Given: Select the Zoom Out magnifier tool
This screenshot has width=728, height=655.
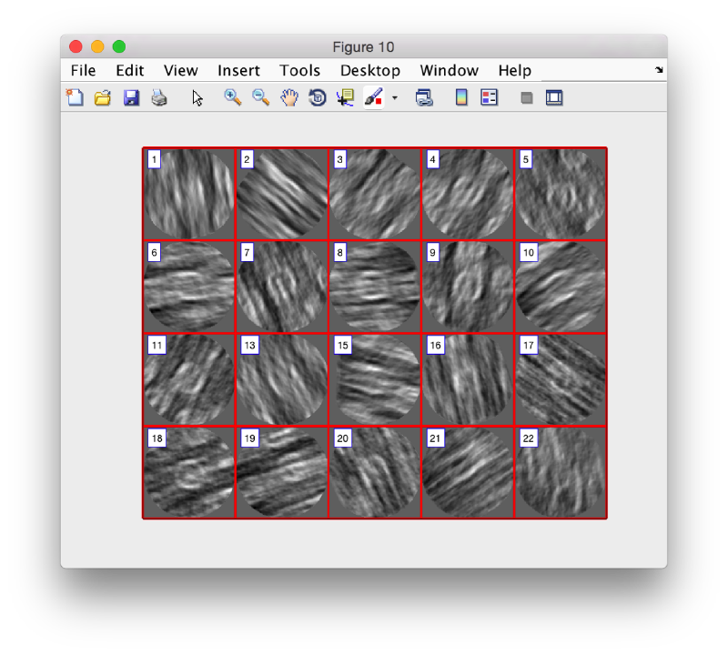Looking at the screenshot, I should point(260,97).
